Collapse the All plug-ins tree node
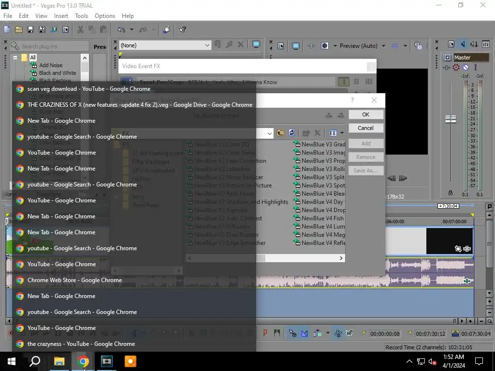The width and height of the screenshot is (495, 371). [15, 58]
